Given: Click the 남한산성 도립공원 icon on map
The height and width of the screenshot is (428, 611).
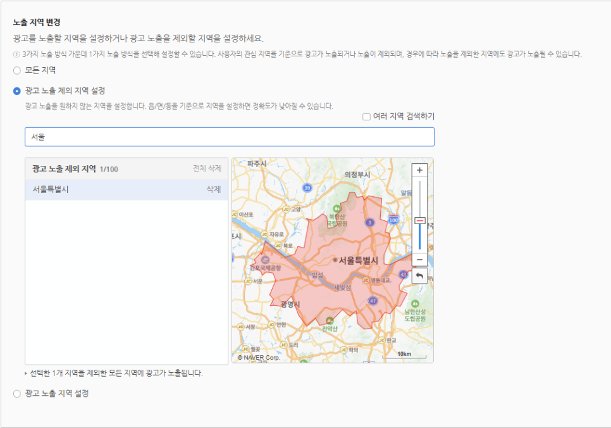Looking at the screenshot, I should 415,303.
